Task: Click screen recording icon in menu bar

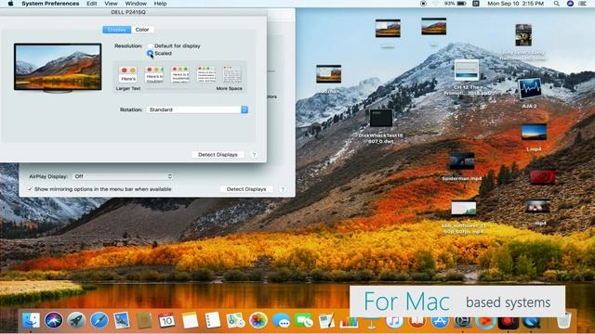Action: (x=424, y=4)
